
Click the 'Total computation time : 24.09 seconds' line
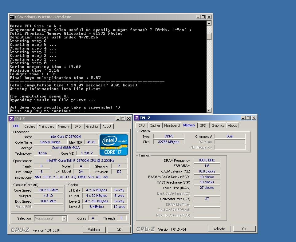[74, 85]
